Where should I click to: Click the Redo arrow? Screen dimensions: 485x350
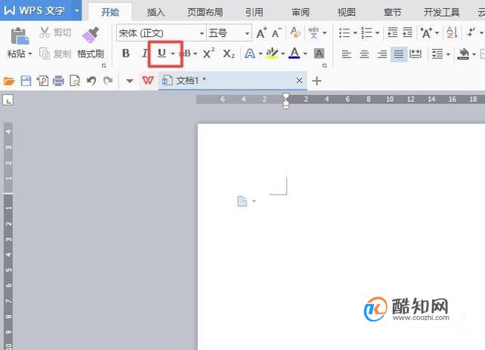108,81
